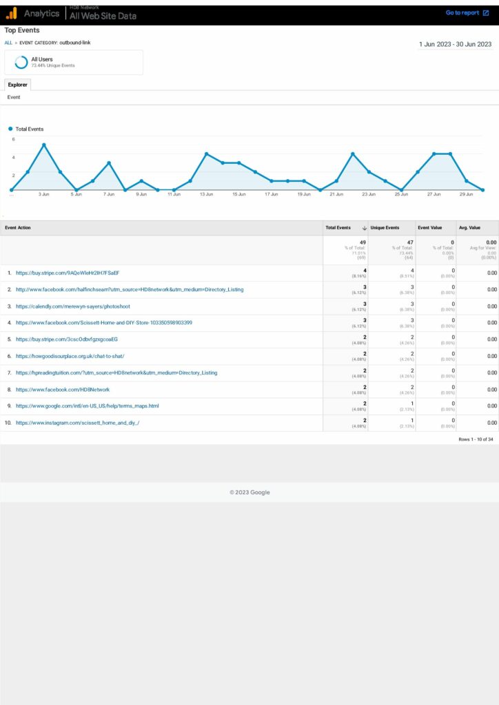Select the Event sub-tab under Explorer
This screenshot has width=499, height=705.
(x=14, y=97)
